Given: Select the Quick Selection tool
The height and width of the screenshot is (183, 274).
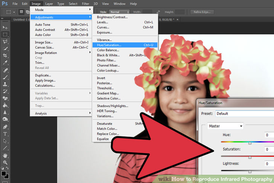Looking at the screenshot, I should point(5,49).
